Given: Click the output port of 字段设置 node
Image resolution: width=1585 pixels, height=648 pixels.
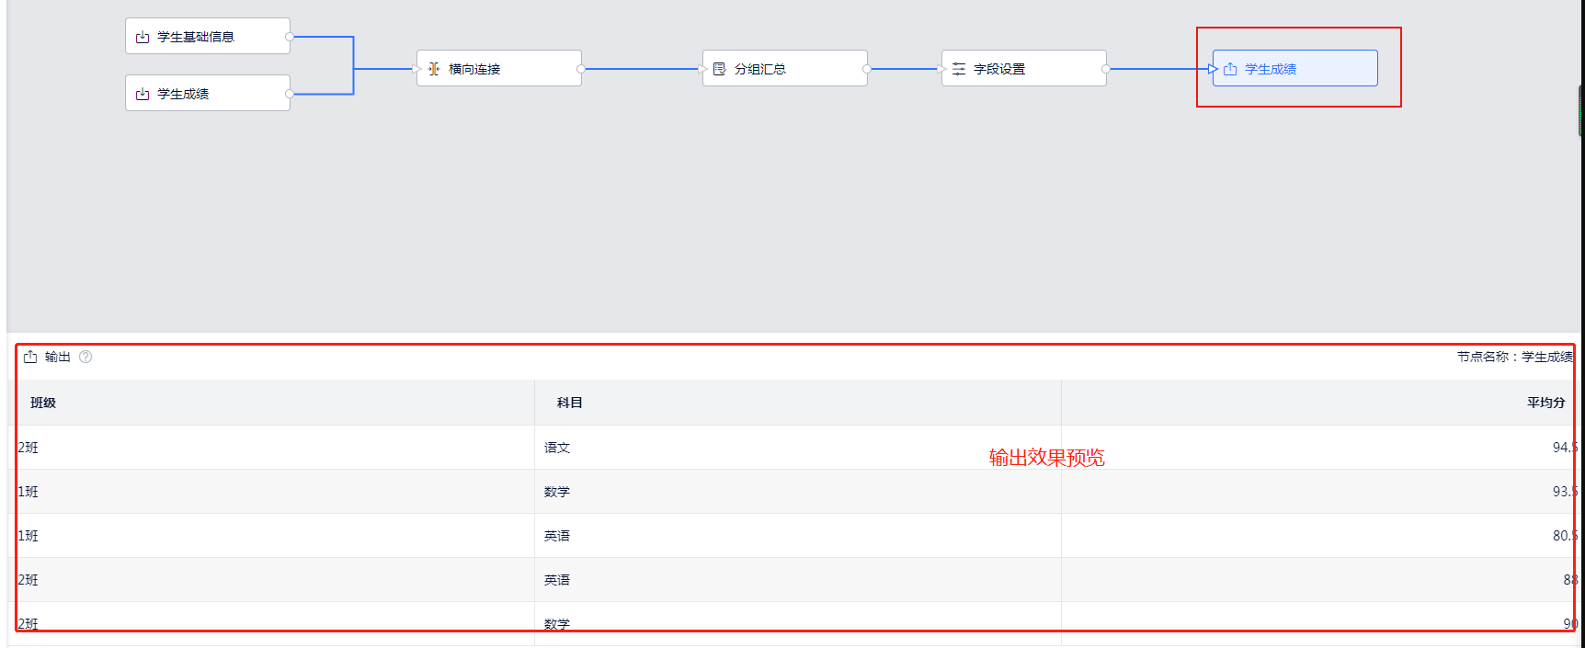Looking at the screenshot, I should [1106, 69].
